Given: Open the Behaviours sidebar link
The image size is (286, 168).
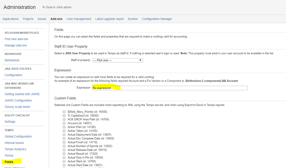Looking at the screenshot, I should [x=12, y=60].
